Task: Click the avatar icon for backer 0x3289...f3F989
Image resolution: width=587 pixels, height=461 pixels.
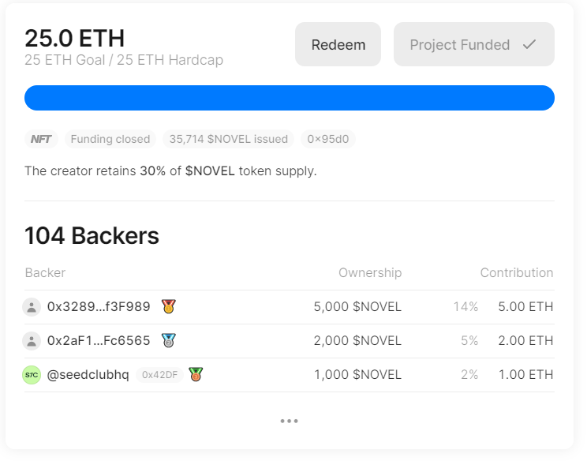Action: [x=32, y=307]
